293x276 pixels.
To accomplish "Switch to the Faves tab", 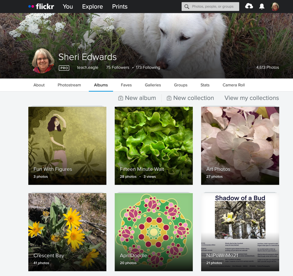I will tap(126, 85).
